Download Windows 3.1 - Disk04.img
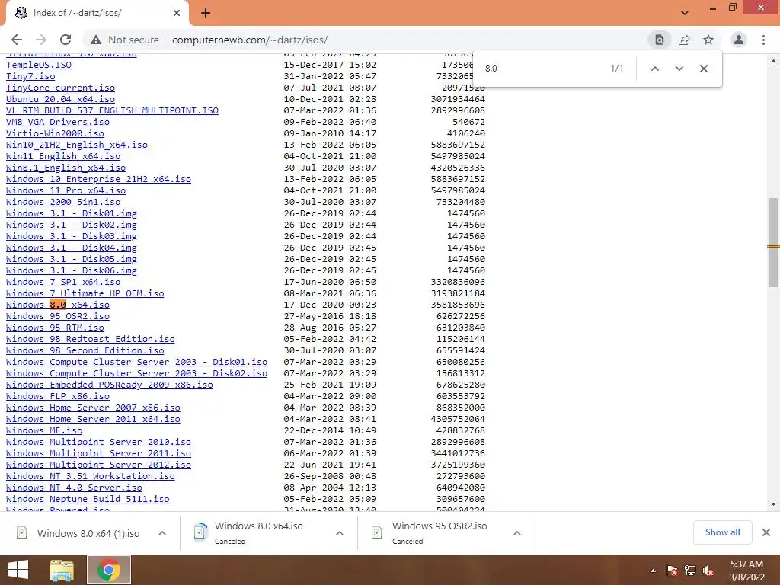Viewport: 780px width, 585px height. (71, 248)
